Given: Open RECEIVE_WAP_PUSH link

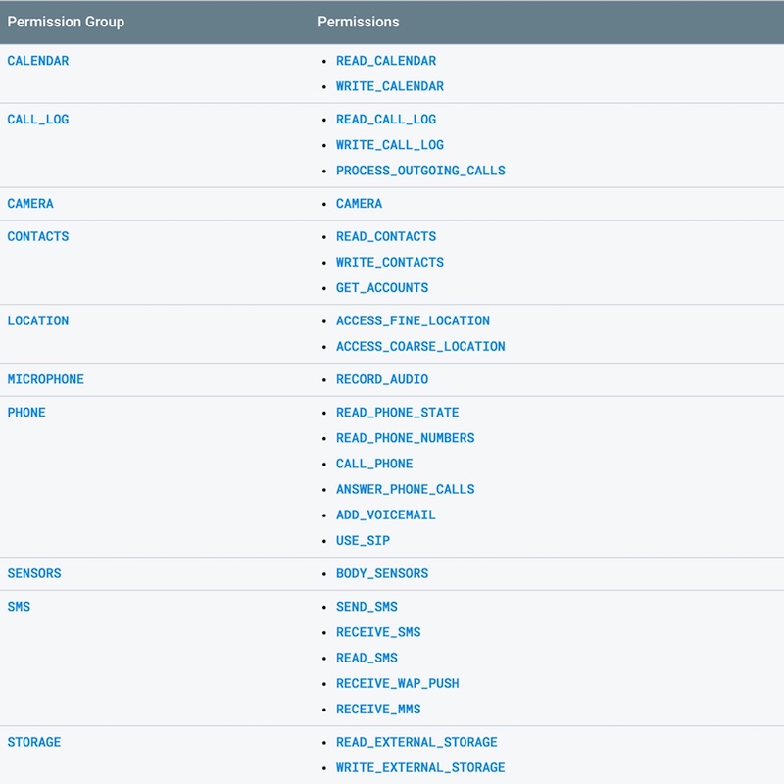Looking at the screenshot, I should (398, 683).
